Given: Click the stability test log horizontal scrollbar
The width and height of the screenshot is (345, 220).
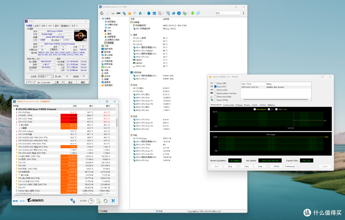Looking at the screenshot, I should pyautogui.click(x=276, y=99).
